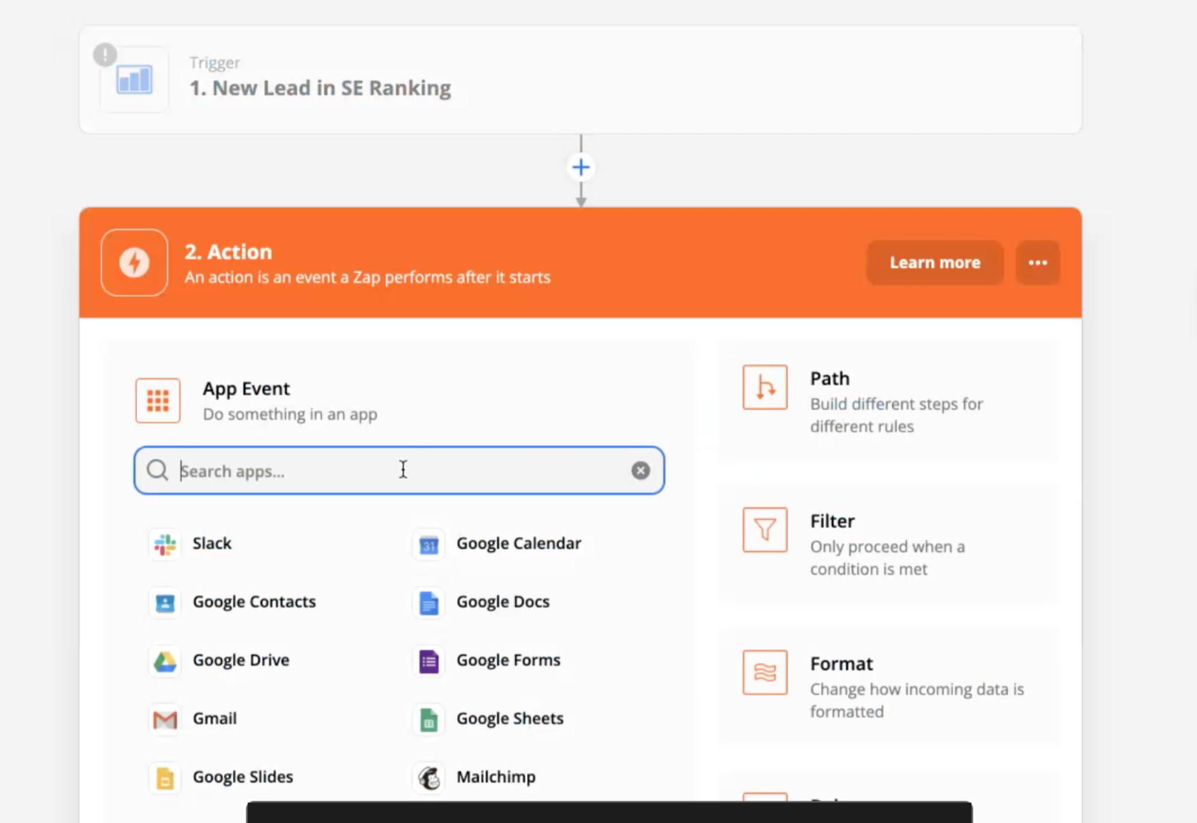Click 'Build different steps for different rules' description
Image resolution: width=1197 pixels, height=823 pixels.
(x=897, y=415)
